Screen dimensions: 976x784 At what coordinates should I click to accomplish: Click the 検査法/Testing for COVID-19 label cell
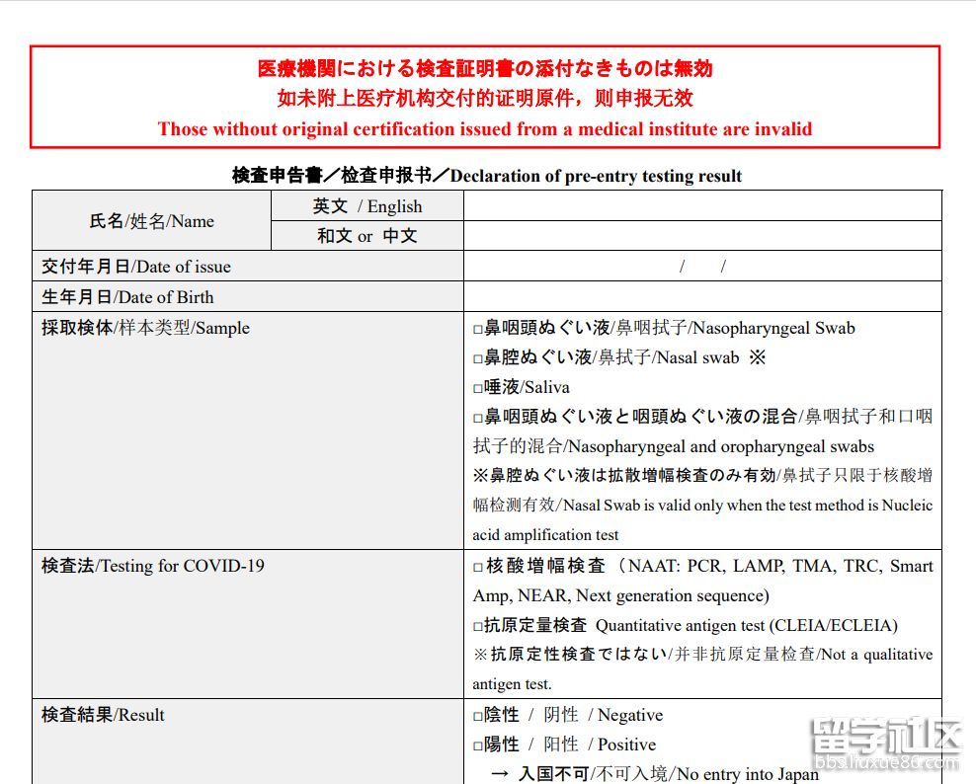152,566
